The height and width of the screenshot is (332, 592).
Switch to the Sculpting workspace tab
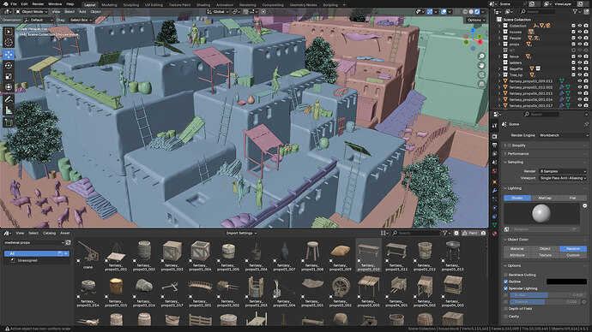131,5
